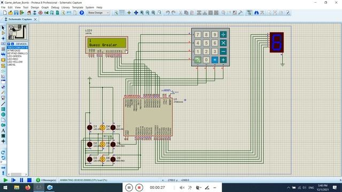The height and width of the screenshot is (192, 342).
Task: Undo the last action
Action: [x=167, y=13]
